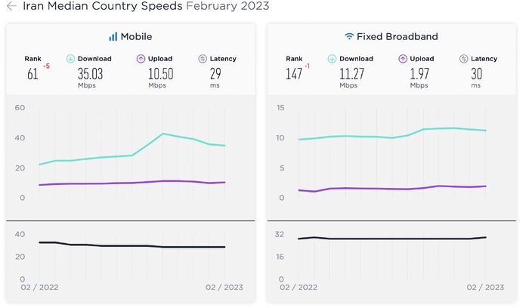529x308 pixels.
Task: Click Fixed Broadband download value 11.27
Action: coord(351,74)
